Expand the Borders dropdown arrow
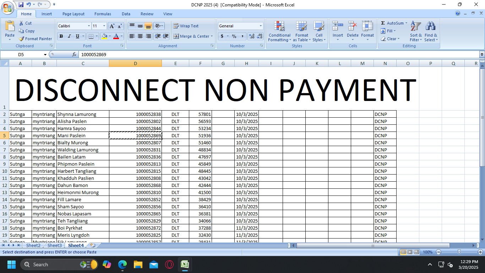Screen dimensions: 485x273 [97, 36]
